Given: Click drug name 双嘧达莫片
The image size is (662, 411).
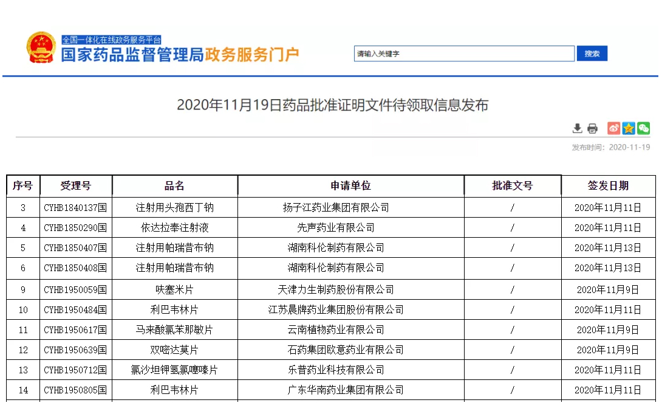Looking at the screenshot, I should point(174,350).
